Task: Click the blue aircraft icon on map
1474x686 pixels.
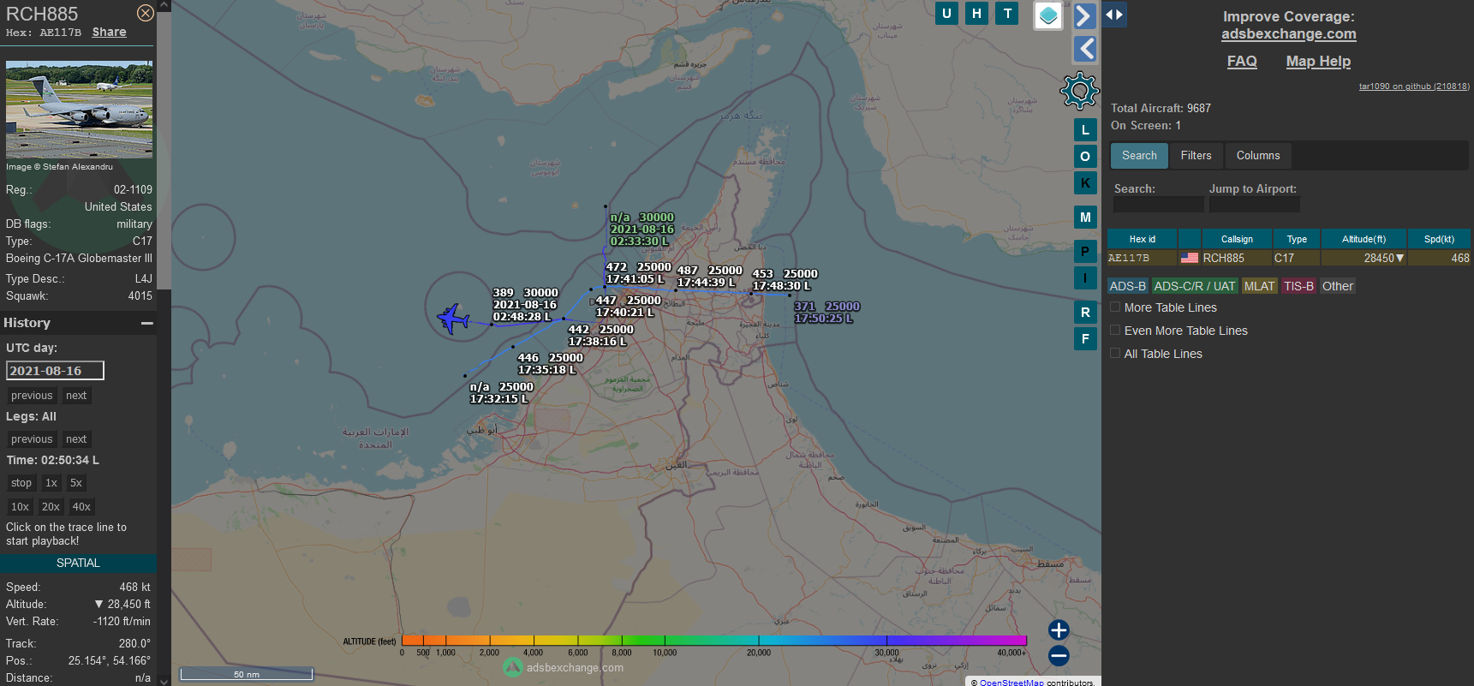Action: 452,319
